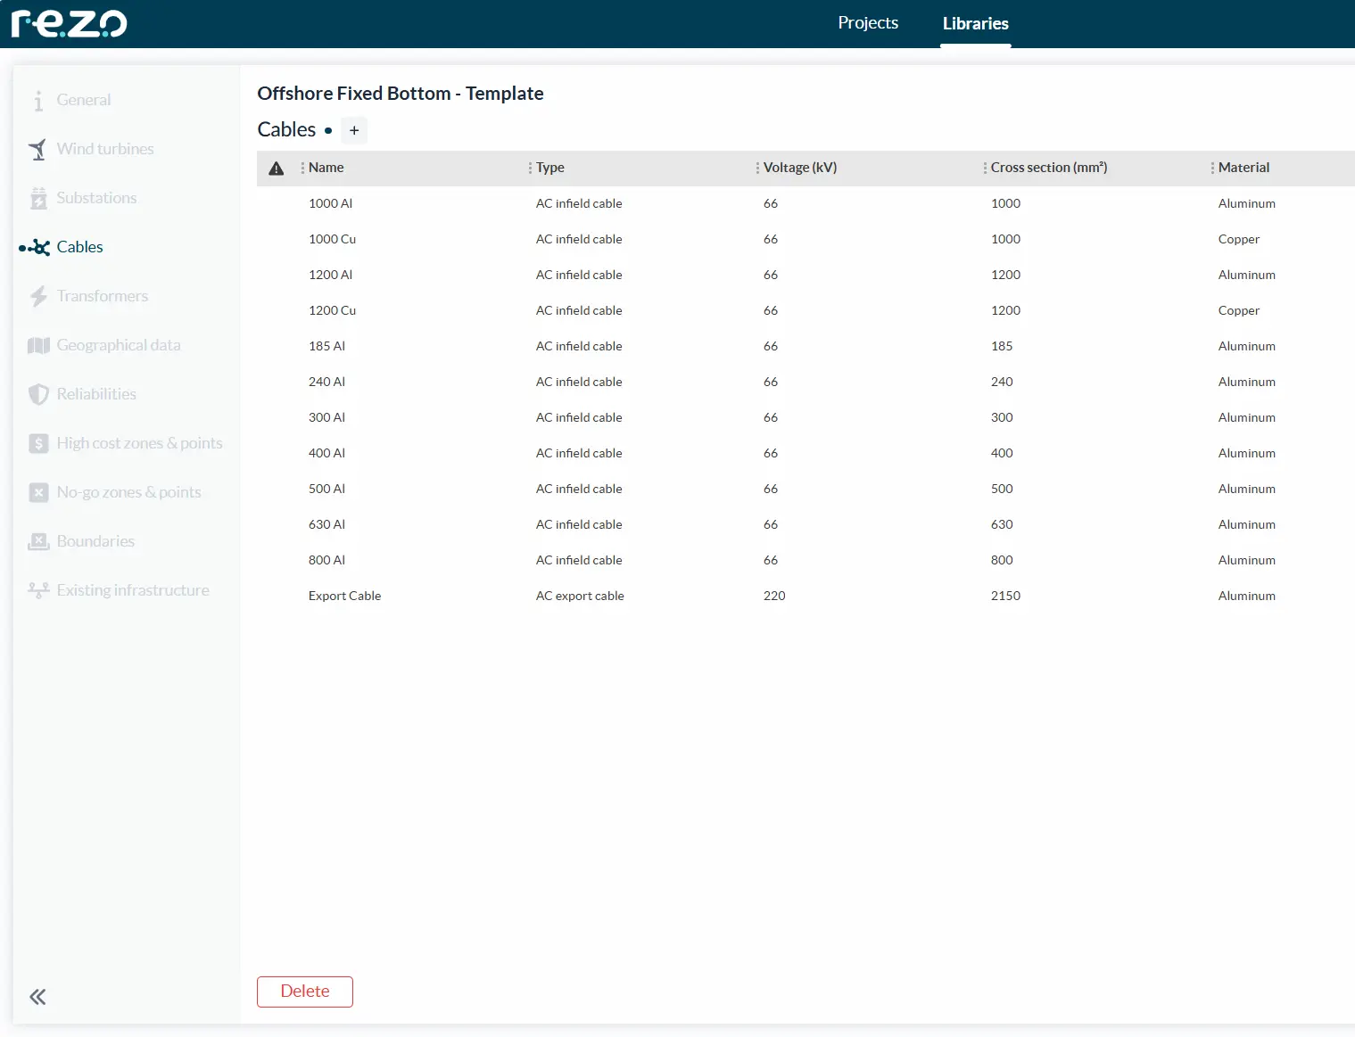The height and width of the screenshot is (1037, 1355).
Task: Add a new cable with the plus button
Action: click(354, 130)
